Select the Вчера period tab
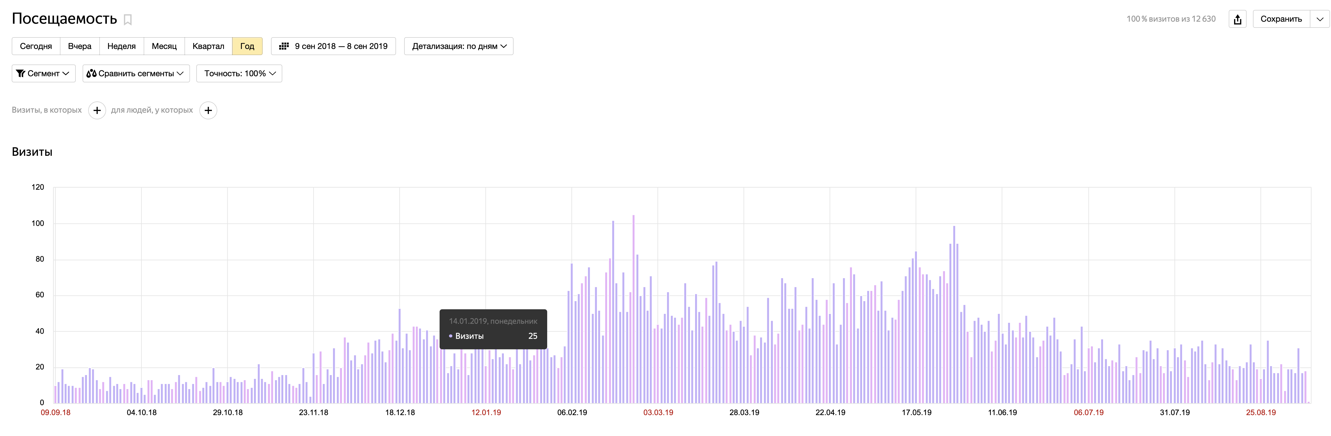1331x436 pixels. point(80,46)
